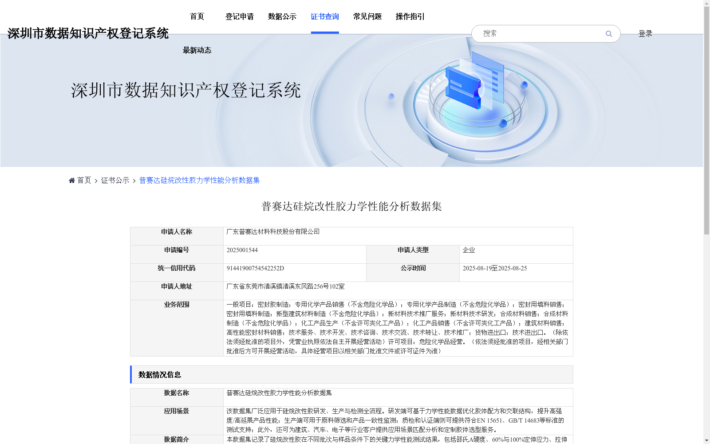The width and height of the screenshot is (710, 444).
Task: Select application number 2025001544
Action: click(242, 250)
